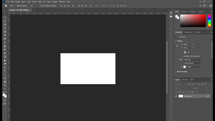
Task: Select the Eraser tool
Action: click(x=5, y=53)
